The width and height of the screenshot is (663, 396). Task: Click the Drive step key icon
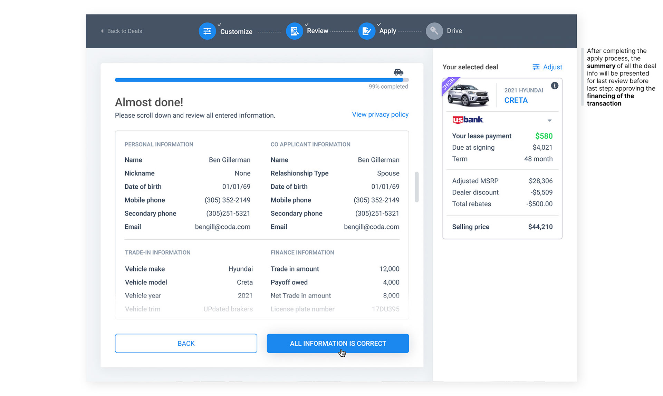tap(434, 31)
